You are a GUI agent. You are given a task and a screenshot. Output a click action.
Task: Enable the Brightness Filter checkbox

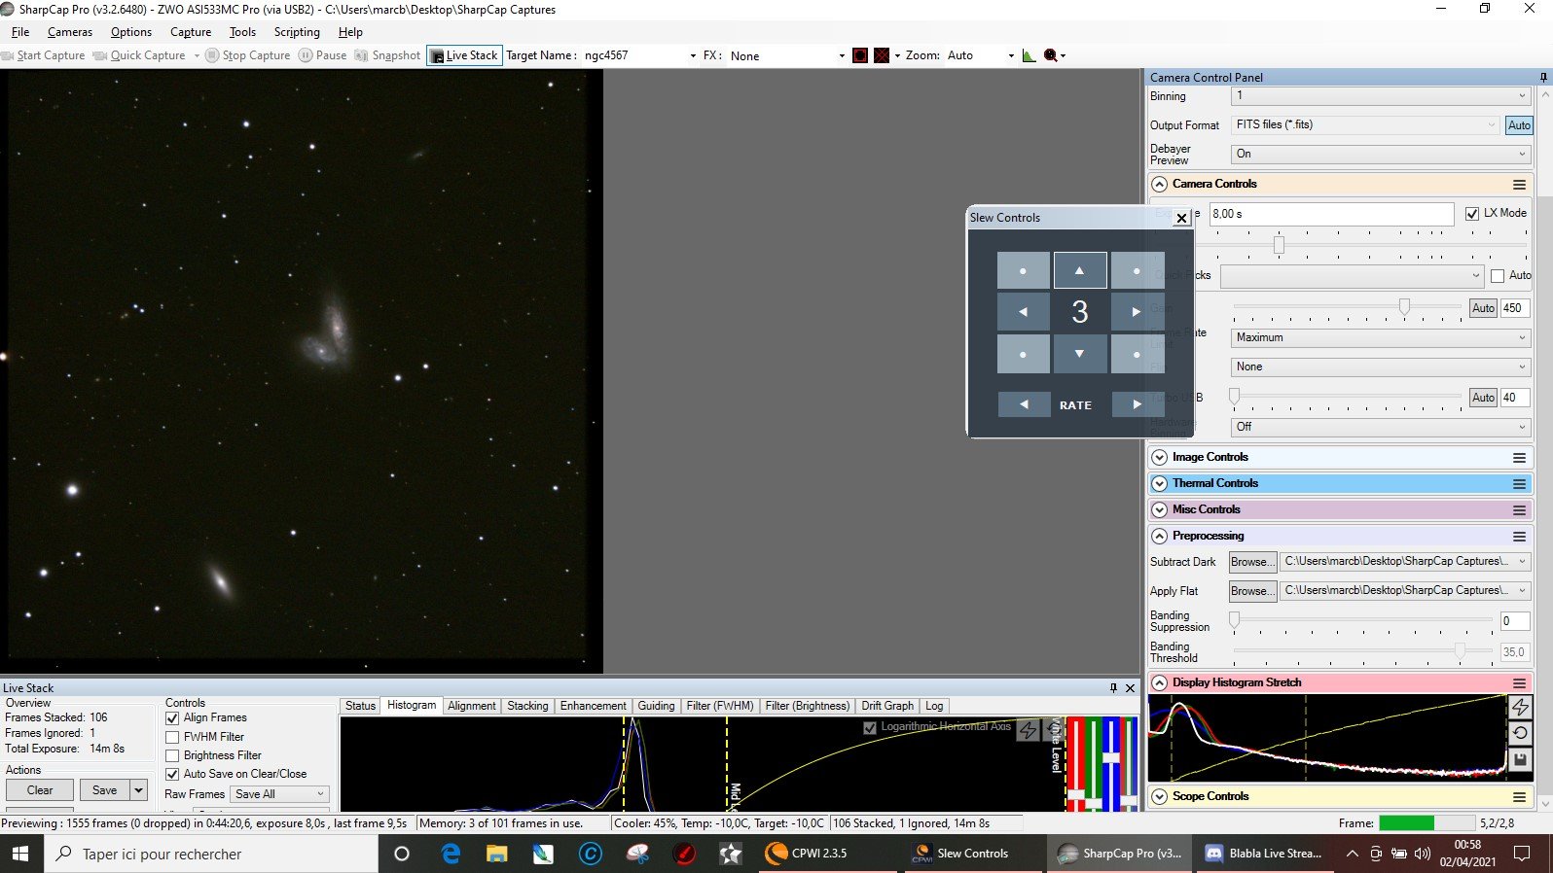(x=172, y=755)
